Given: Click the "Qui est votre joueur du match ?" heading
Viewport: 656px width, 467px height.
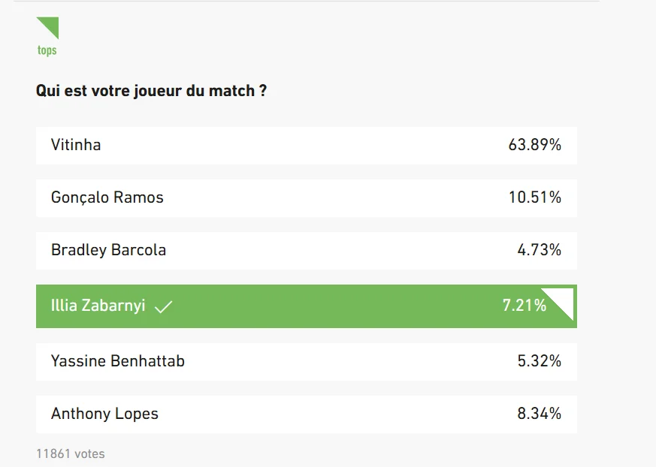Looking at the screenshot, I should click(152, 91).
